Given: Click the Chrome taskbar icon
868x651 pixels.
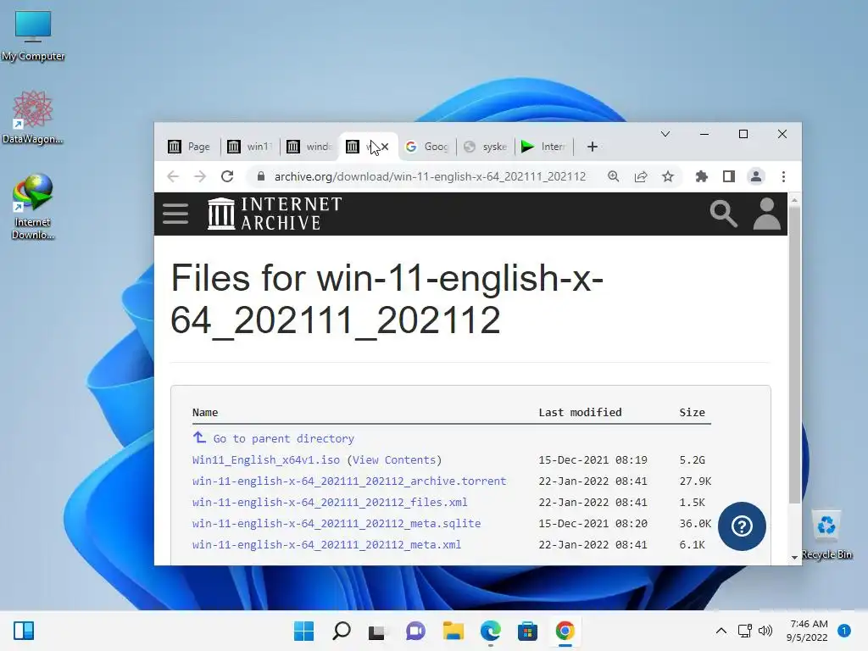Looking at the screenshot, I should point(565,631).
